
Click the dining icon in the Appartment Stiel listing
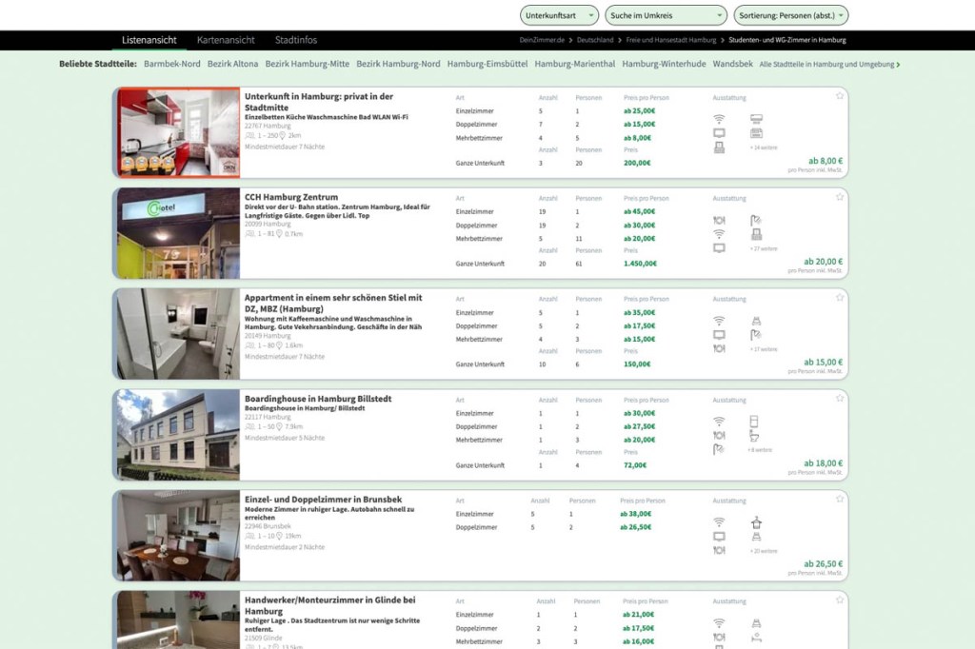click(x=719, y=348)
